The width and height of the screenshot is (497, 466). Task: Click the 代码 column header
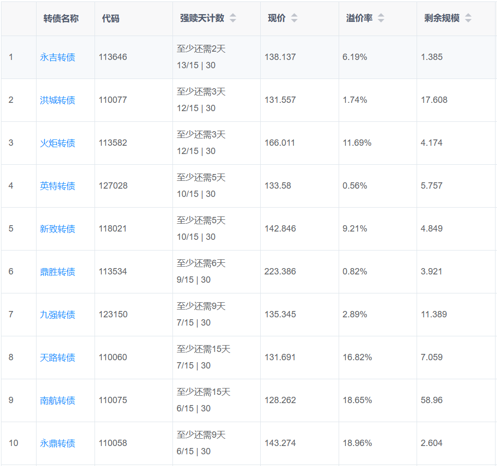[111, 19]
